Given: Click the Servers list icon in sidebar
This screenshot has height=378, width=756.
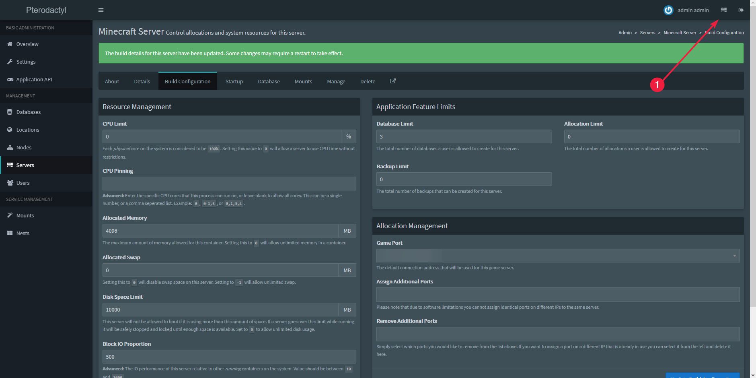Looking at the screenshot, I should pyautogui.click(x=10, y=165).
